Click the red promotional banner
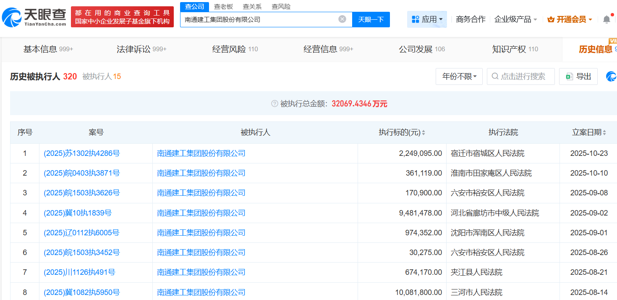The height and width of the screenshot is (300, 617). coord(122,17)
